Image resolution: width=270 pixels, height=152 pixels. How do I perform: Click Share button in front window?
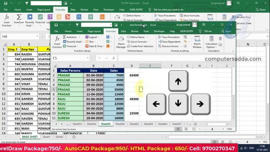(x=226, y=31)
